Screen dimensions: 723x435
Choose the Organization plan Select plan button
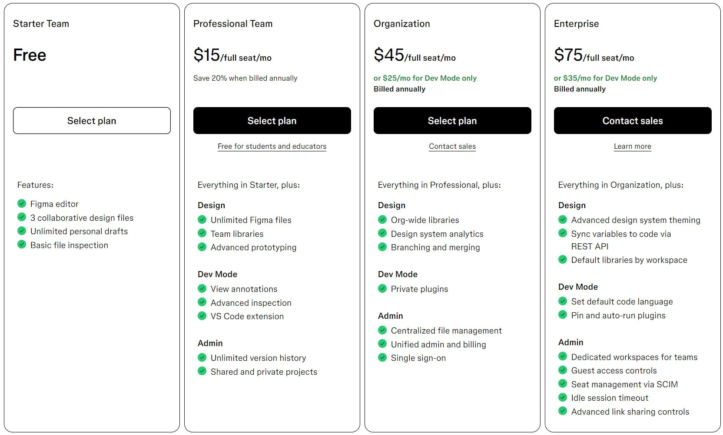tap(452, 121)
